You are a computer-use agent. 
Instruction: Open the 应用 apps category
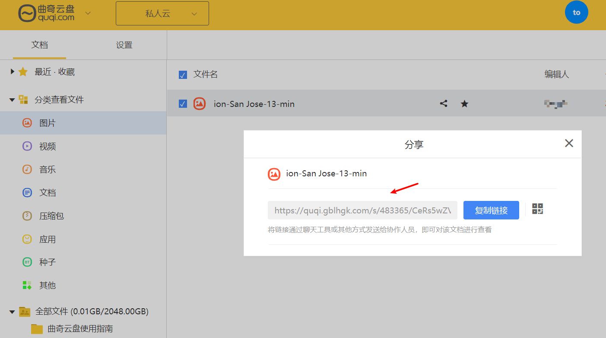point(47,239)
